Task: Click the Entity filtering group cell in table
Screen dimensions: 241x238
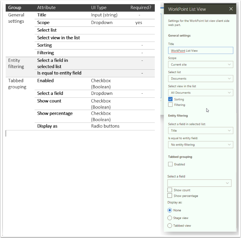Action: 16,63
